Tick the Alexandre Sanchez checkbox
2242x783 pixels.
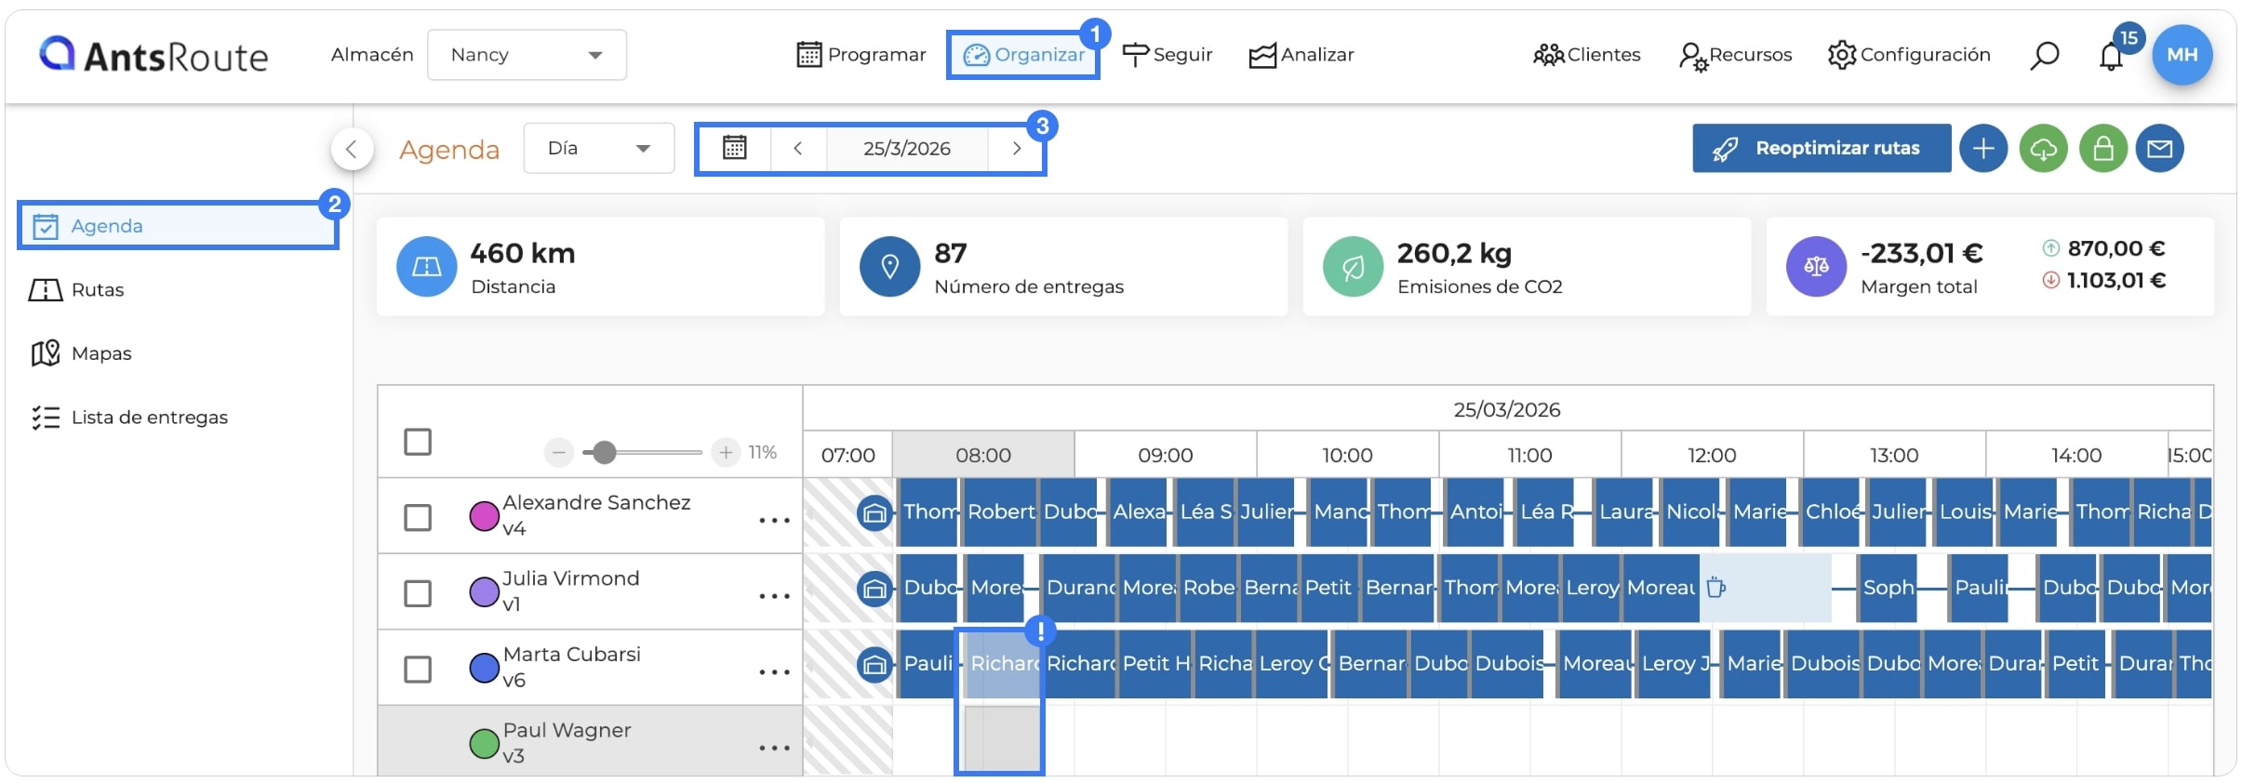tap(418, 517)
